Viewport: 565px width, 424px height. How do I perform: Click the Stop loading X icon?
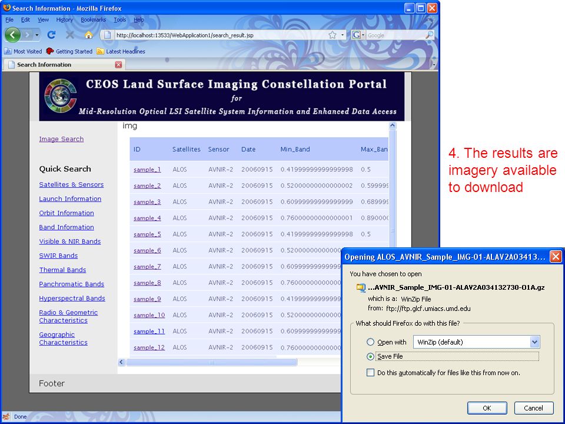[70, 35]
